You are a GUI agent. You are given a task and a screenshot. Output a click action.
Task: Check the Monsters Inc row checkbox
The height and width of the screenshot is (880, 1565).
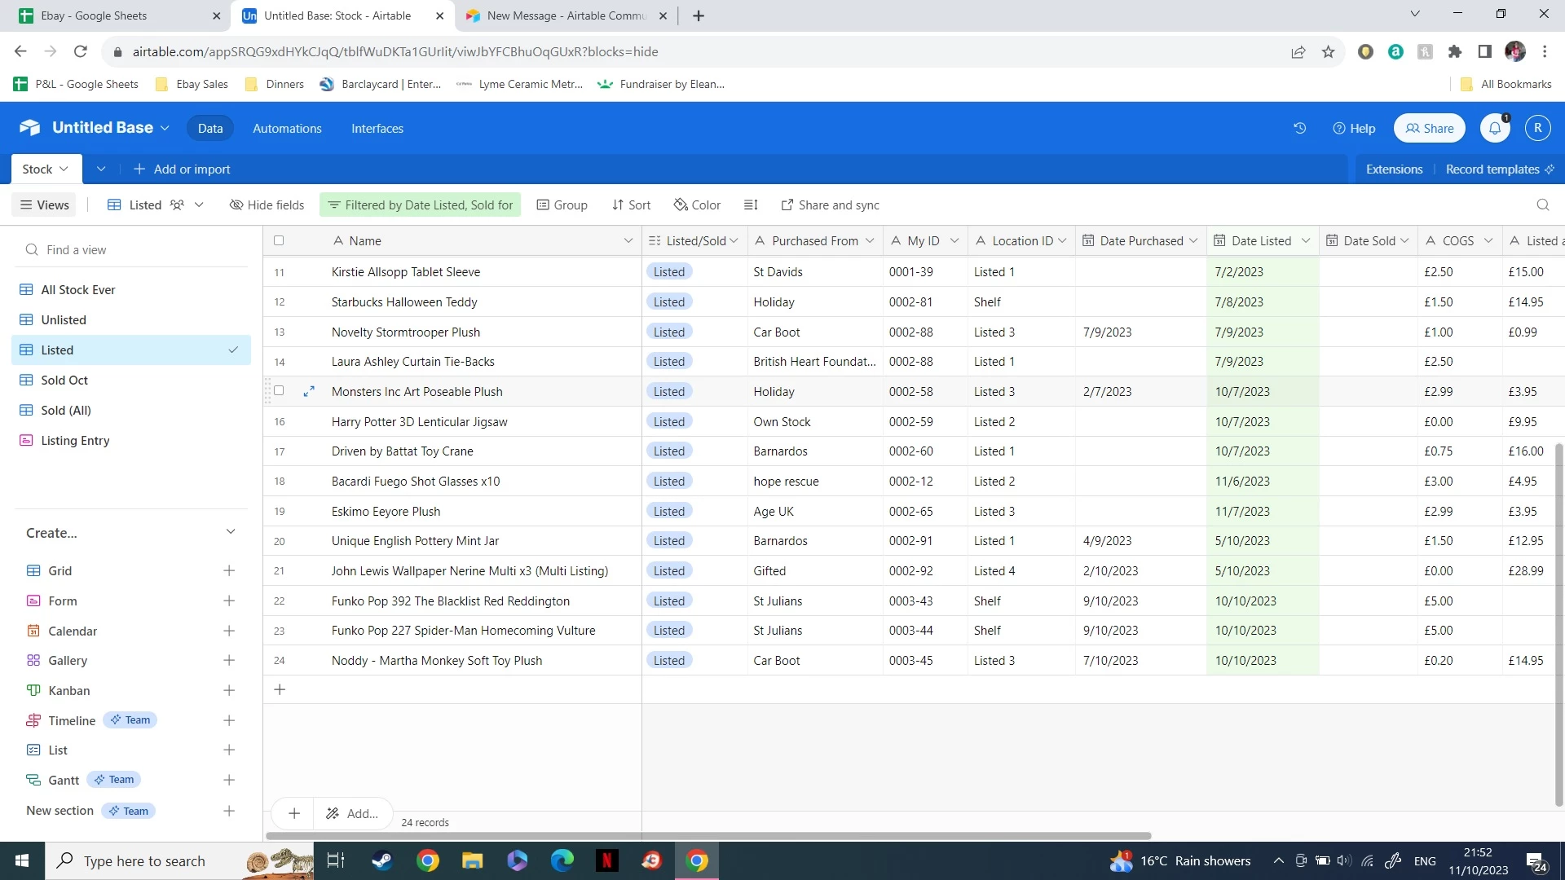point(279,391)
